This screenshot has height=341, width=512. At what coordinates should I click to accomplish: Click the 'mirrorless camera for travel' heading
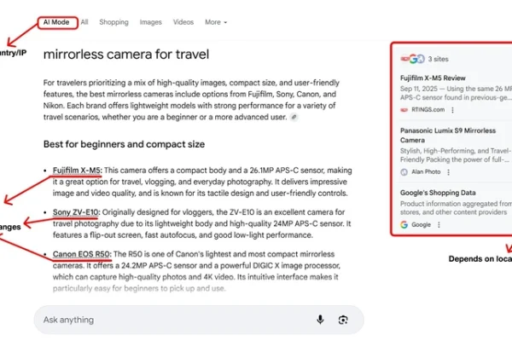pyautogui.click(x=126, y=55)
